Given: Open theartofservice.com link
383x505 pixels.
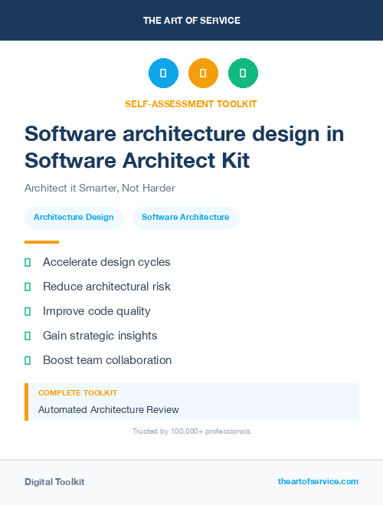Looking at the screenshot, I should point(318,481).
